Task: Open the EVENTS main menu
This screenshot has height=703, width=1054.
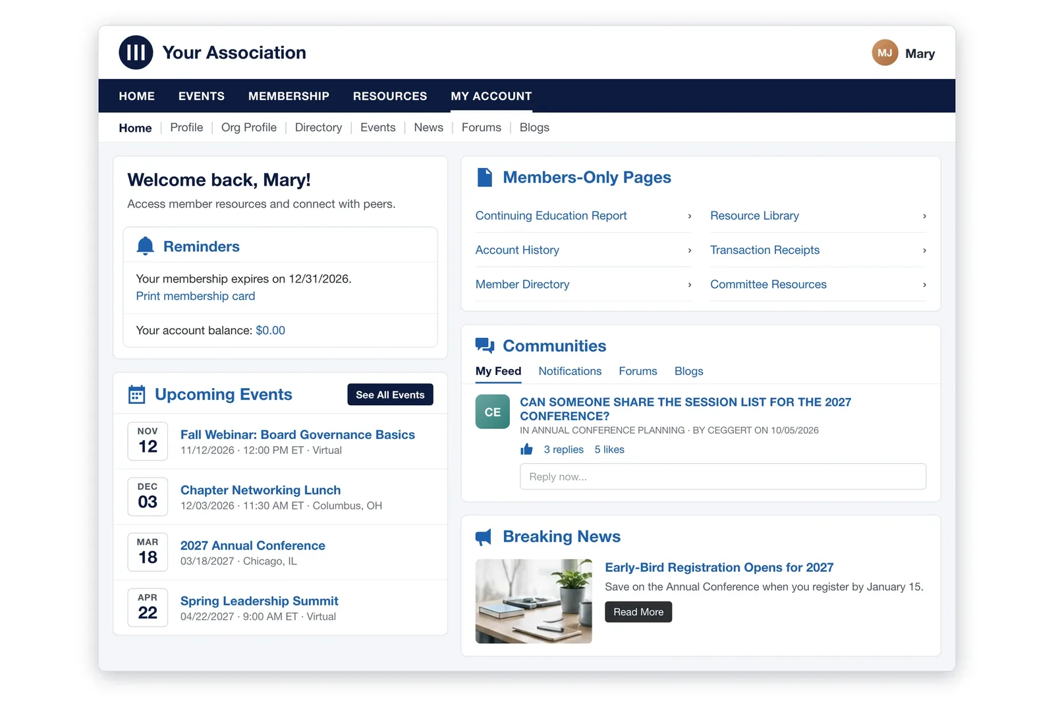Action: point(202,96)
